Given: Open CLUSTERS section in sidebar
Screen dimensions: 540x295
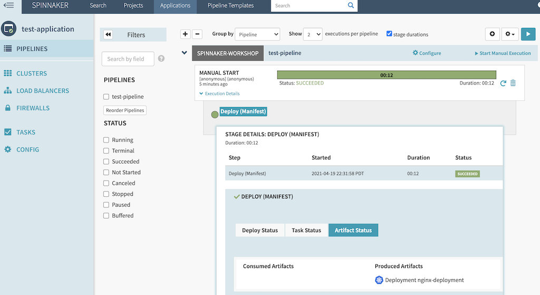Looking at the screenshot, I should [32, 73].
